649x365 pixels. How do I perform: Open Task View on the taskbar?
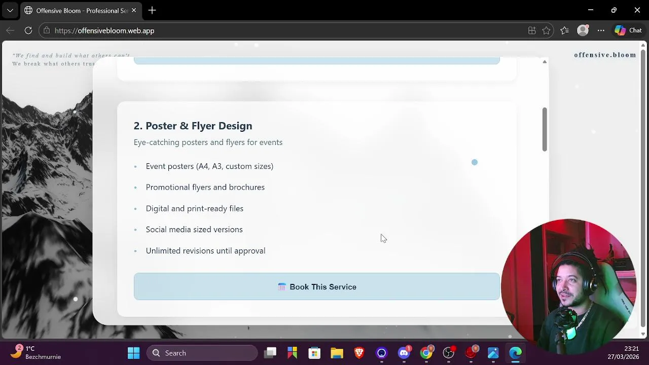coord(270,353)
